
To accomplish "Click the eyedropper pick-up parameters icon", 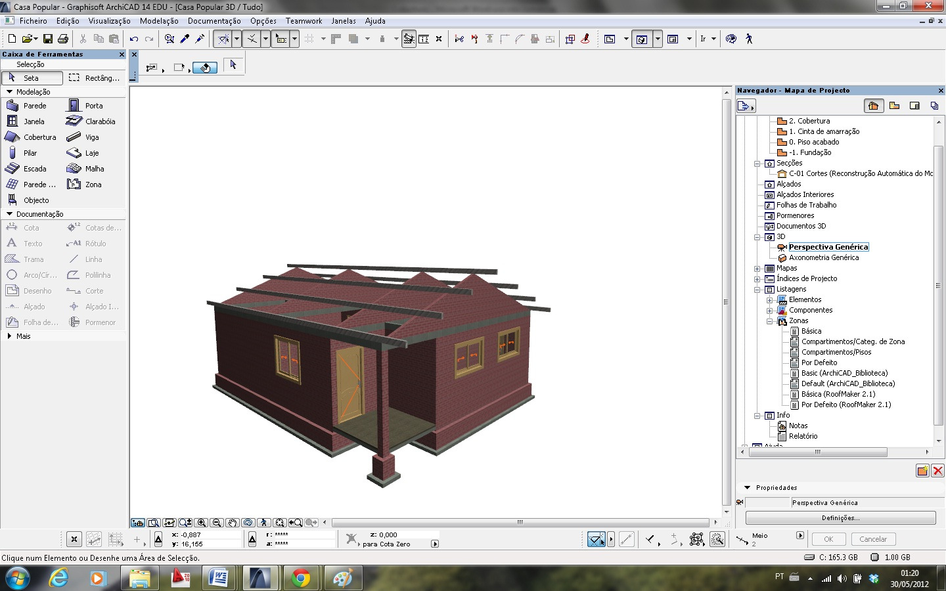I will click(185, 39).
